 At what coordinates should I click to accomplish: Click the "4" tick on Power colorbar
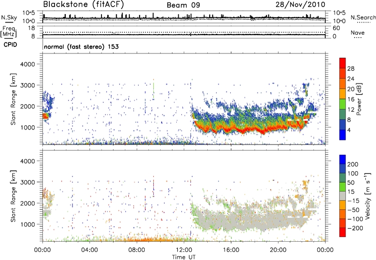349,130
